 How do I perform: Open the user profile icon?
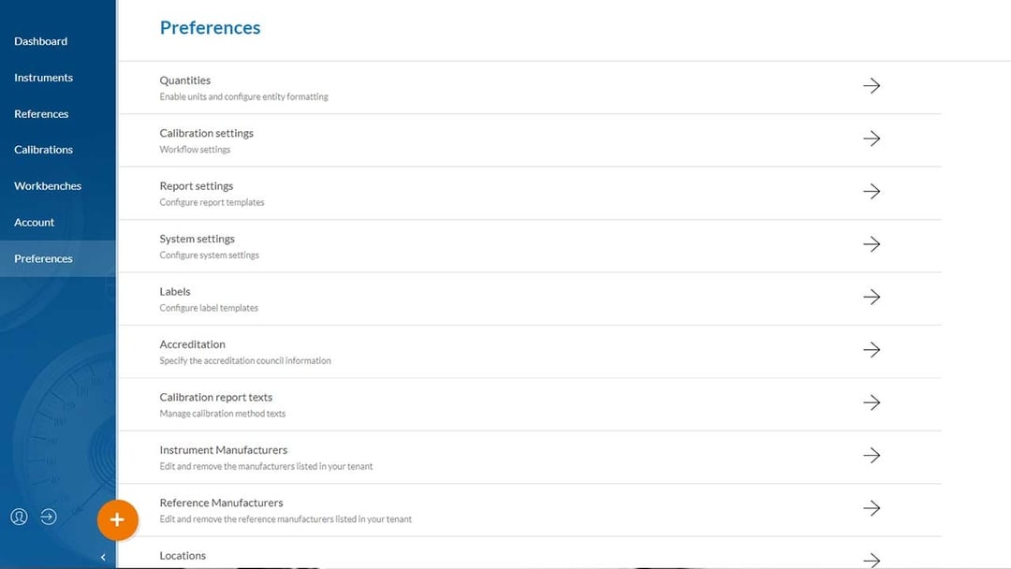(x=19, y=517)
